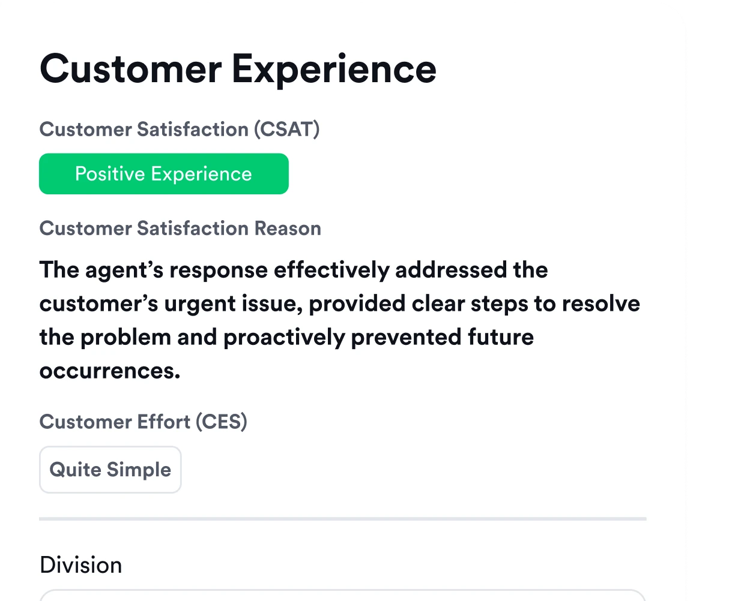Screen dimensions: 729x601
Task: Click the Customer Satisfaction Reason label
Action: [x=180, y=229]
